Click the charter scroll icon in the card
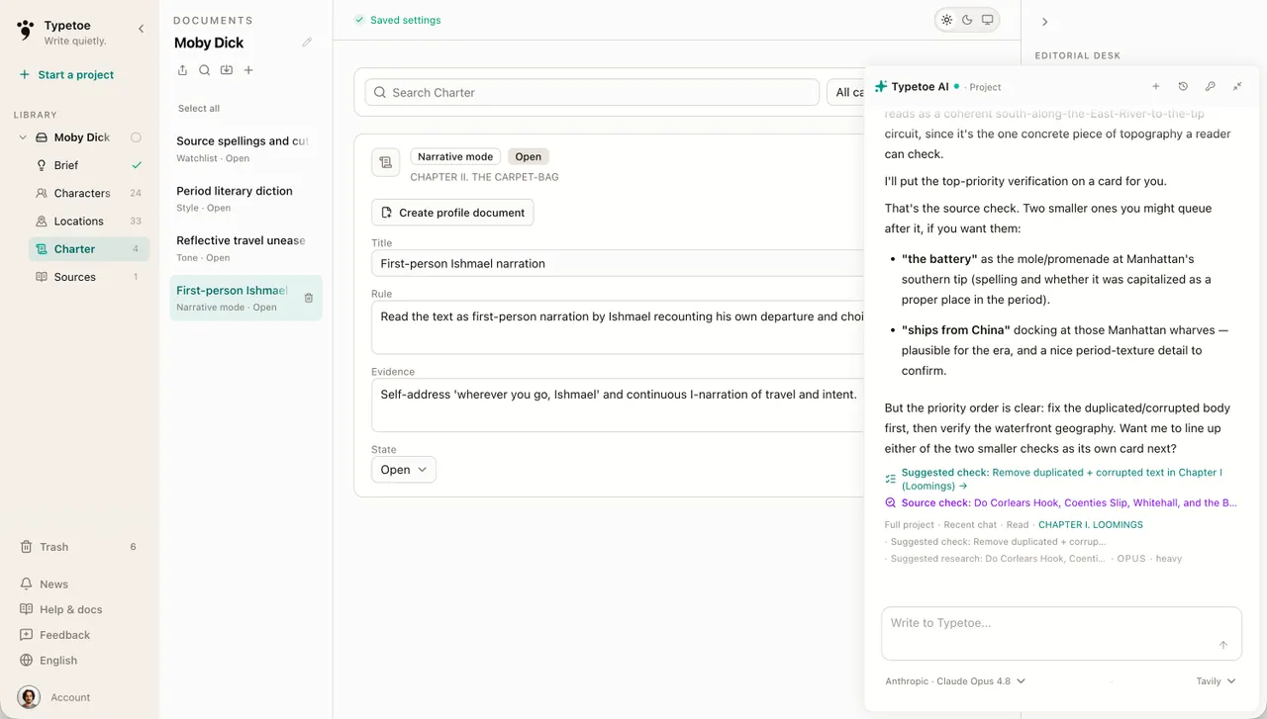1267x719 pixels. point(385,162)
